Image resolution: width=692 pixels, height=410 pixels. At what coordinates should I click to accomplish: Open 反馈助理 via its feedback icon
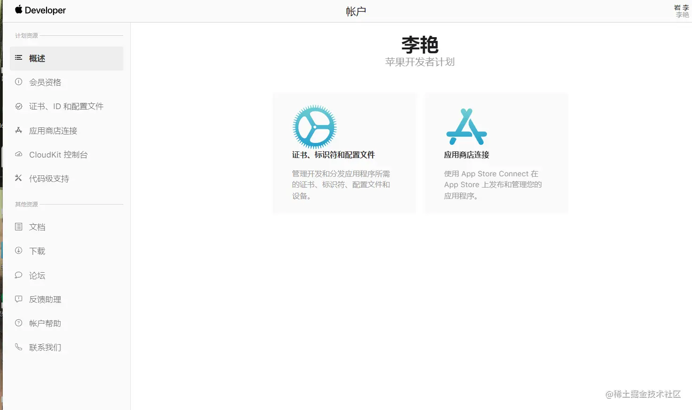point(18,299)
